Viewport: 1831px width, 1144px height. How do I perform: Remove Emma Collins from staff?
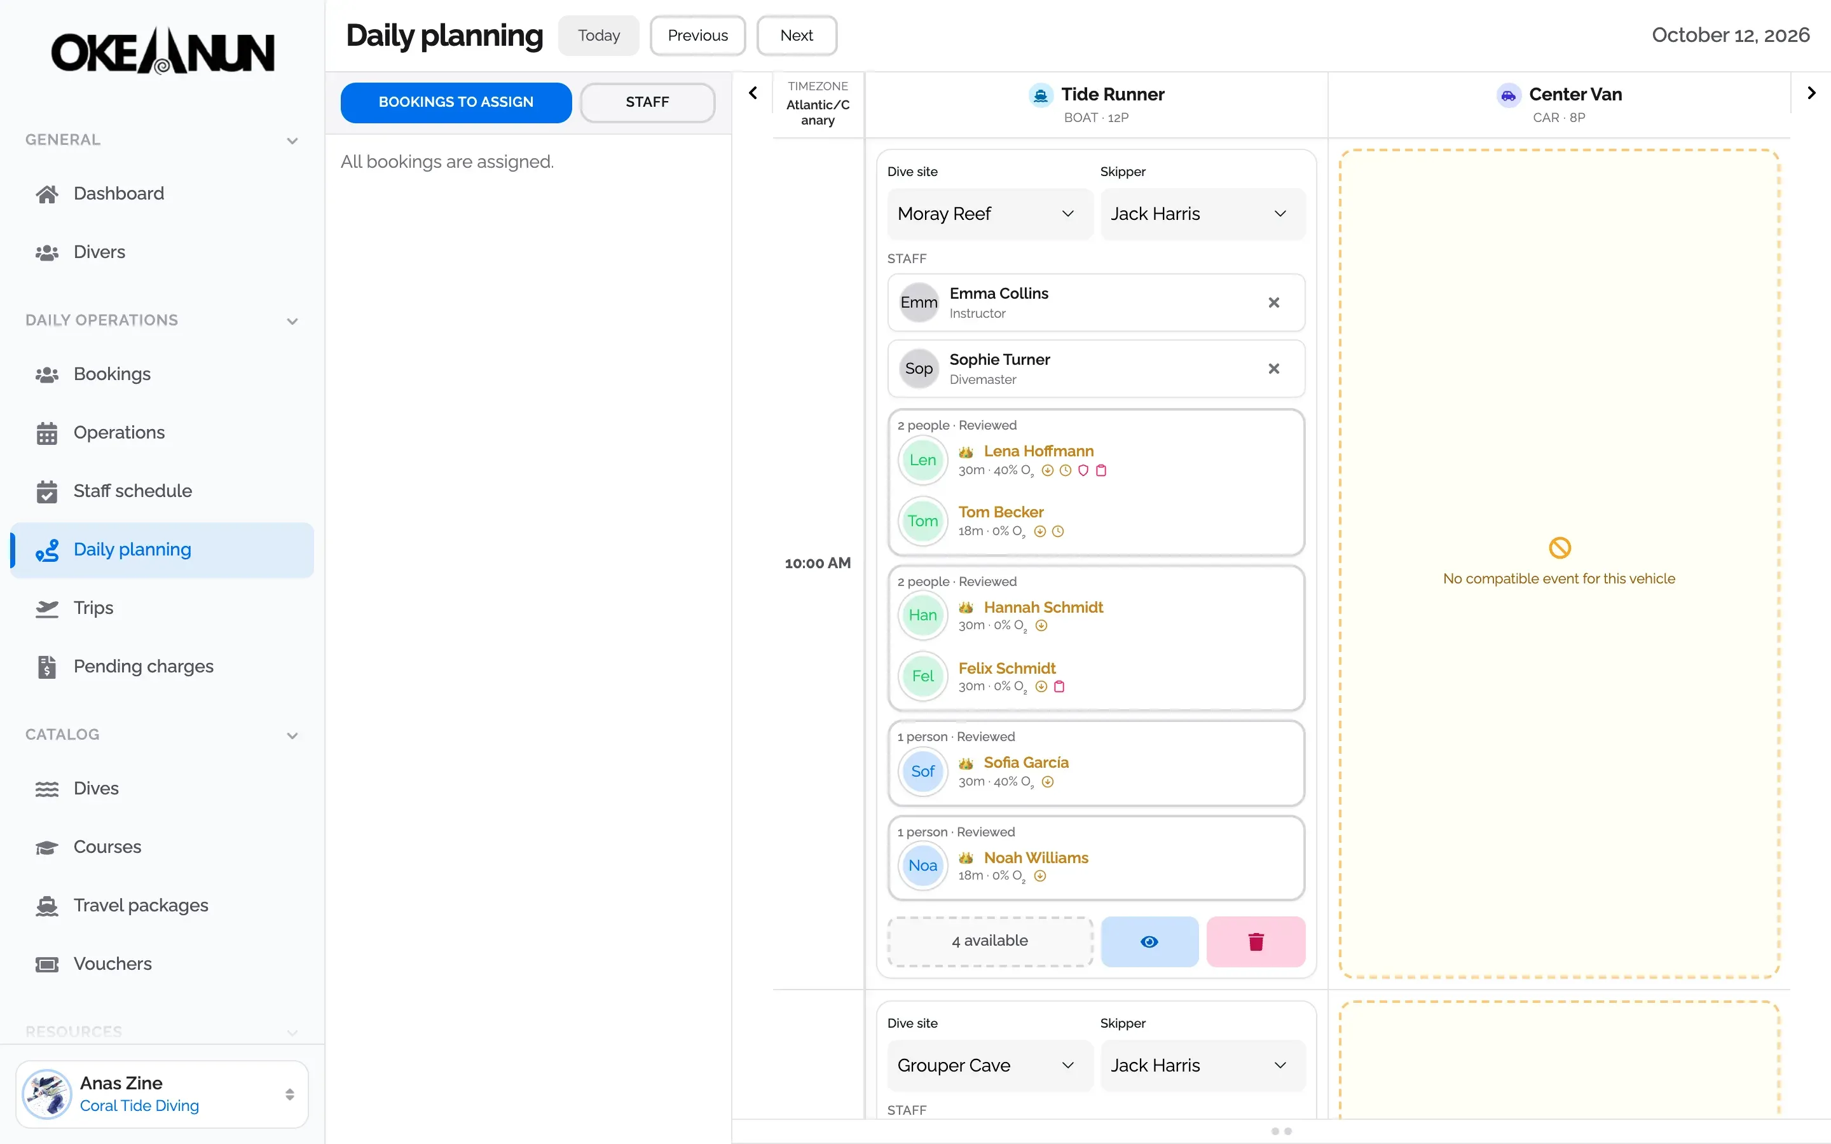pos(1273,303)
